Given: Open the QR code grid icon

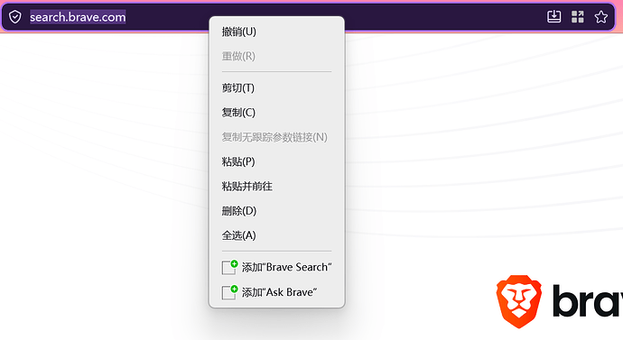Looking at the screenshot, I should click(x=577, y=16).
